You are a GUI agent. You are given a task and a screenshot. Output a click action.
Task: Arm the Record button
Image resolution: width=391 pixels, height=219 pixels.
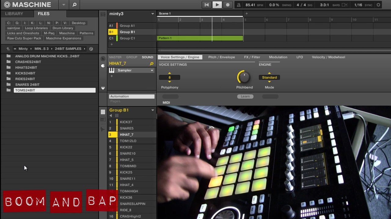click(x=228, y=5)
